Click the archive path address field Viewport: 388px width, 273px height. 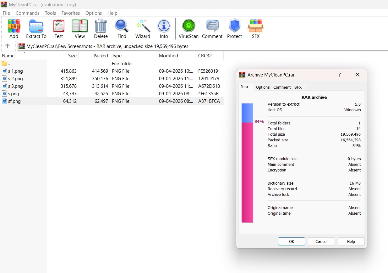[x=203, y=46]
